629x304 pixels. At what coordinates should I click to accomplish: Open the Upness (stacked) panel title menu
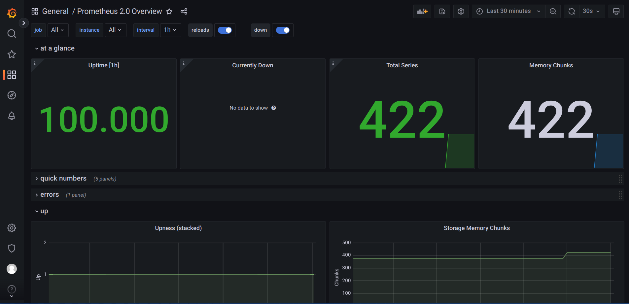(178, 228)
